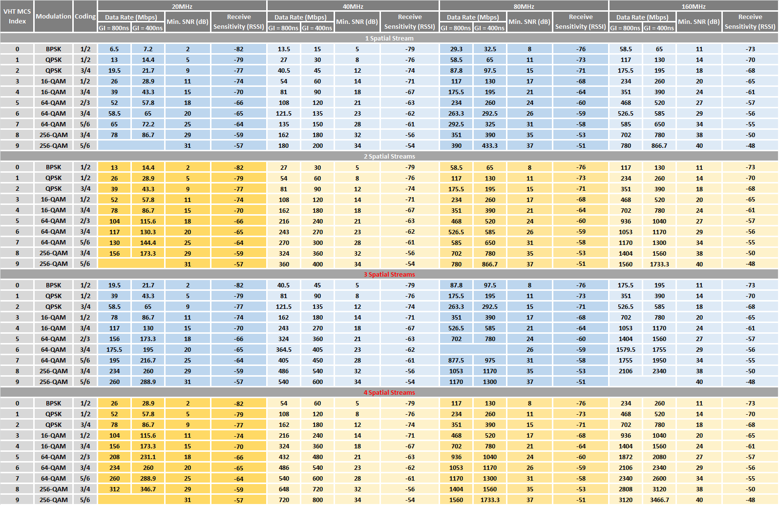
Task: Click the '1579.5' data rate cell
Action: pyautogui.click(x=626, y=350)
